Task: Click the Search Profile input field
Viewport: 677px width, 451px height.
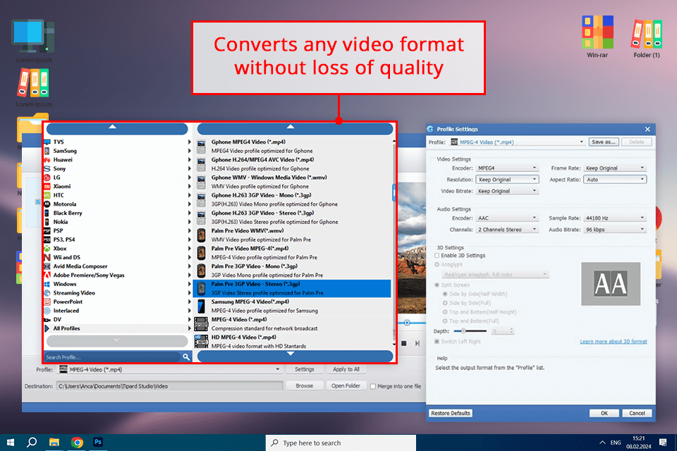Action: [112, 357]
